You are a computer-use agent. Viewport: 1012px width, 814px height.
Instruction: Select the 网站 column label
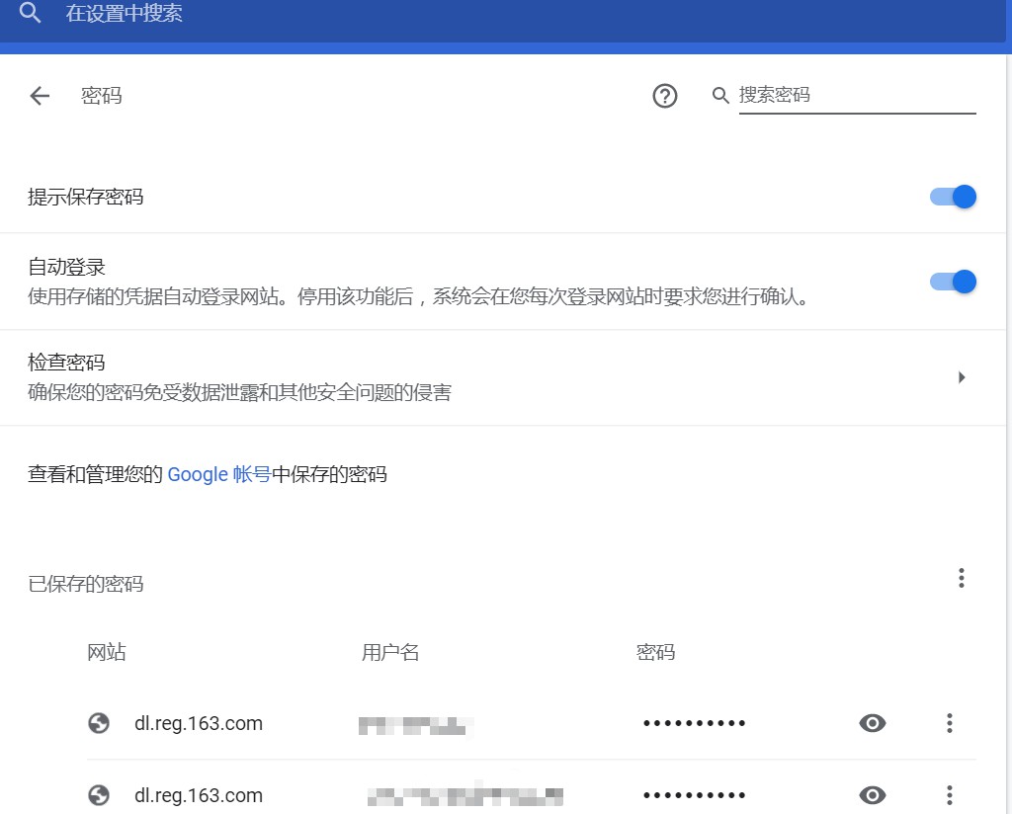click(x=109, y=652)
